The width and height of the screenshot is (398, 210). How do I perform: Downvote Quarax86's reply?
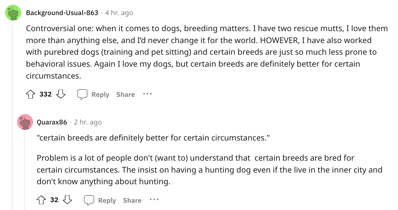pos(68,200)
